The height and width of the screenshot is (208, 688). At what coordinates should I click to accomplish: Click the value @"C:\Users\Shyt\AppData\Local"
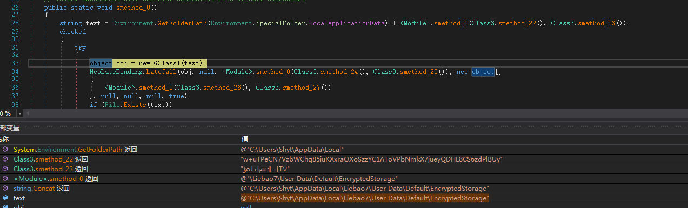pyautogui.click(x=292, y=149)
